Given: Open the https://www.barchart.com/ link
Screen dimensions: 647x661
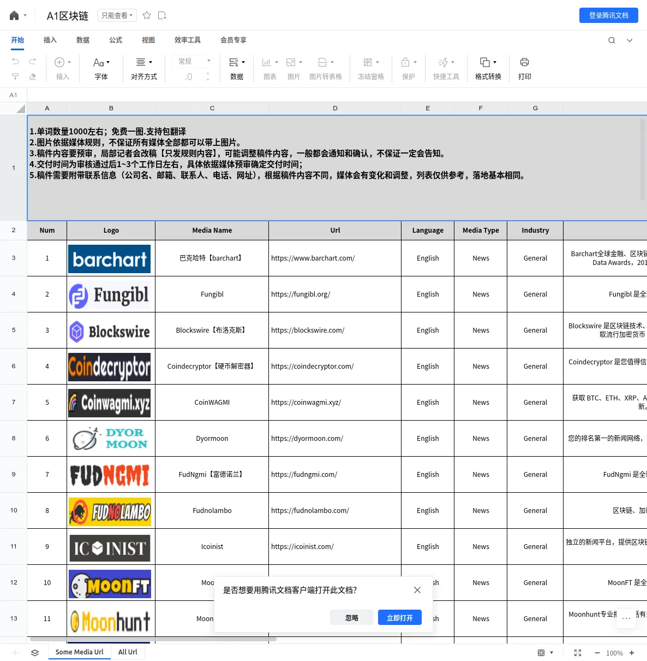Looking at the screenshot, I should tap(313, 258).
